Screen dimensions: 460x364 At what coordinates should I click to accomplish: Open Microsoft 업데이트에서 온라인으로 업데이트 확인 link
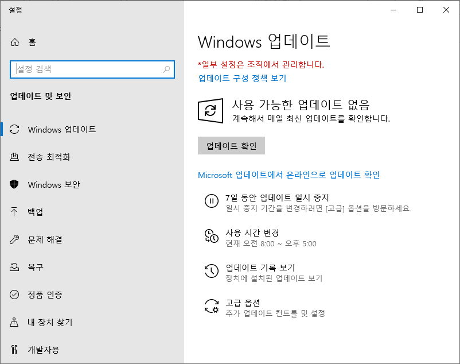click(x=289, y=175)
